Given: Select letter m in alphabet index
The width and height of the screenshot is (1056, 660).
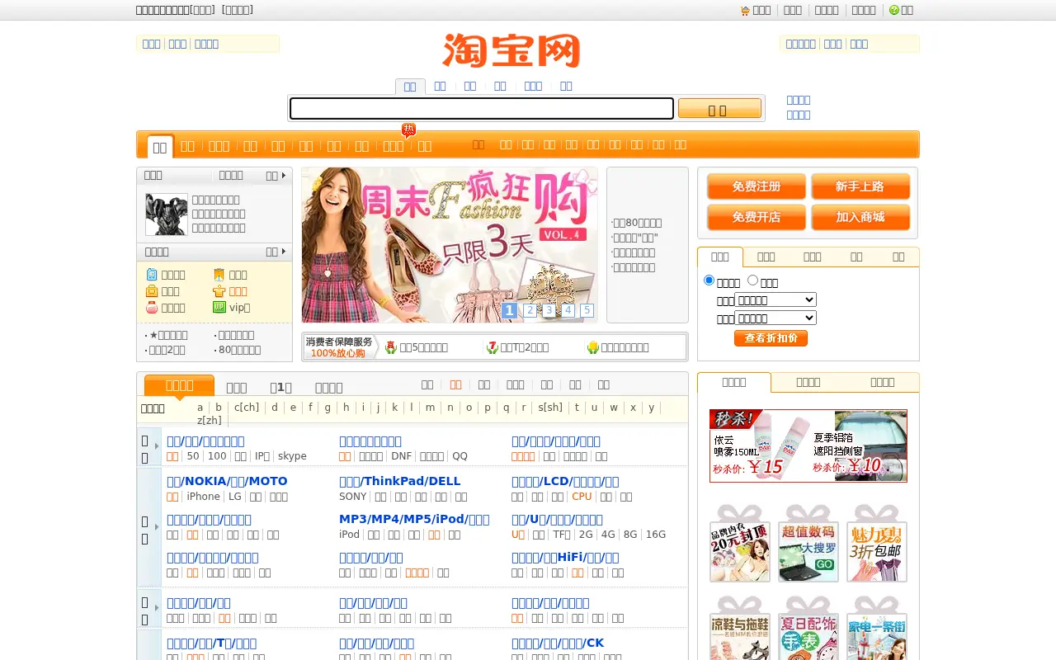Looking at the screenshot, I should pos(430,408).
